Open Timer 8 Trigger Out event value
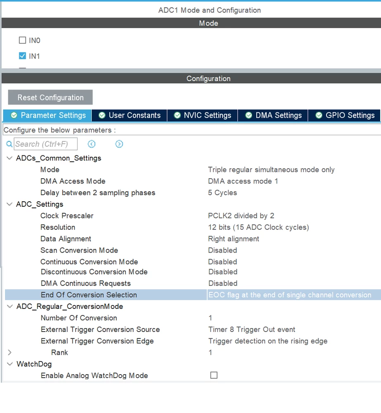The width and height of the screenshot is (381, 413). point(252,329)
